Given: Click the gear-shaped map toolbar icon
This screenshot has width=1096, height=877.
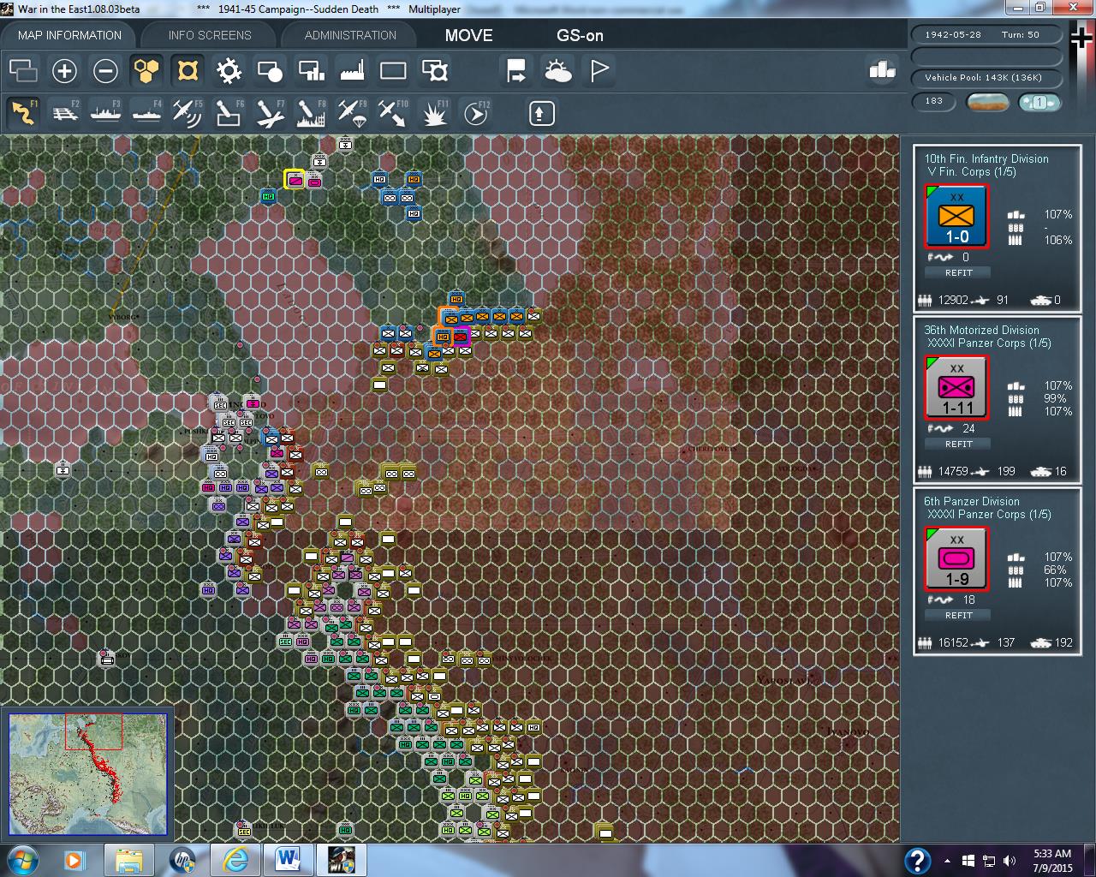Looking at the screenshot, I should click(x=229, y=70).
